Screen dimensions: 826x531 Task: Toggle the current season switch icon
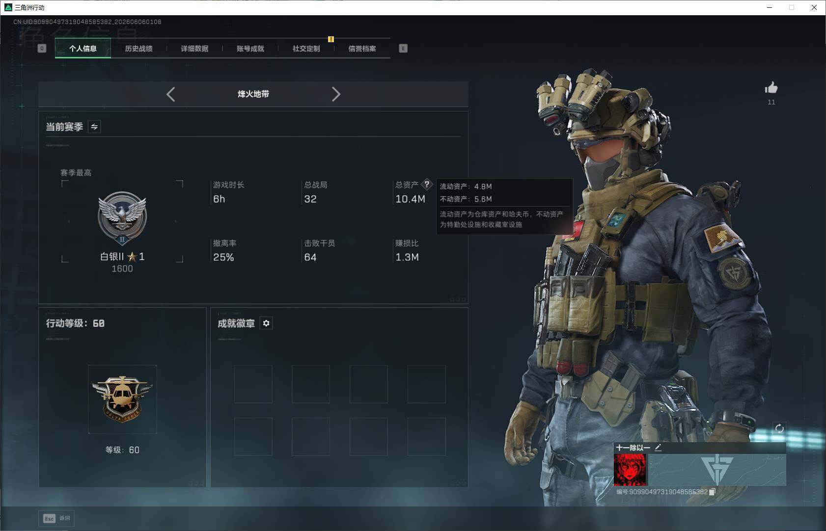coord(94,127)
